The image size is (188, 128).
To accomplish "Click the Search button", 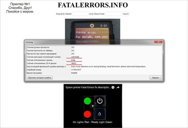I will pyautogui.click(x=126, y=14).
